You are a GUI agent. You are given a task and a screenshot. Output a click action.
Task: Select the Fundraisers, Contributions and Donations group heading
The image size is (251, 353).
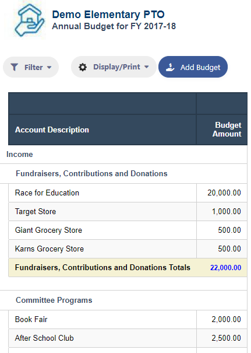point(91,173)
